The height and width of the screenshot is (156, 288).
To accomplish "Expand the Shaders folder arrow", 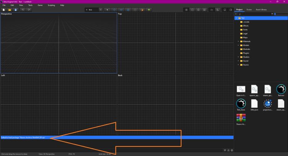I will point(238,57).
